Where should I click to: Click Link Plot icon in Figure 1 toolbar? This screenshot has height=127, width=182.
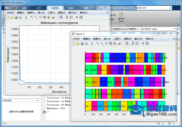(61, 17)
